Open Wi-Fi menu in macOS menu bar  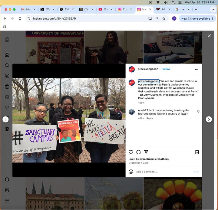tap(158, 2)
